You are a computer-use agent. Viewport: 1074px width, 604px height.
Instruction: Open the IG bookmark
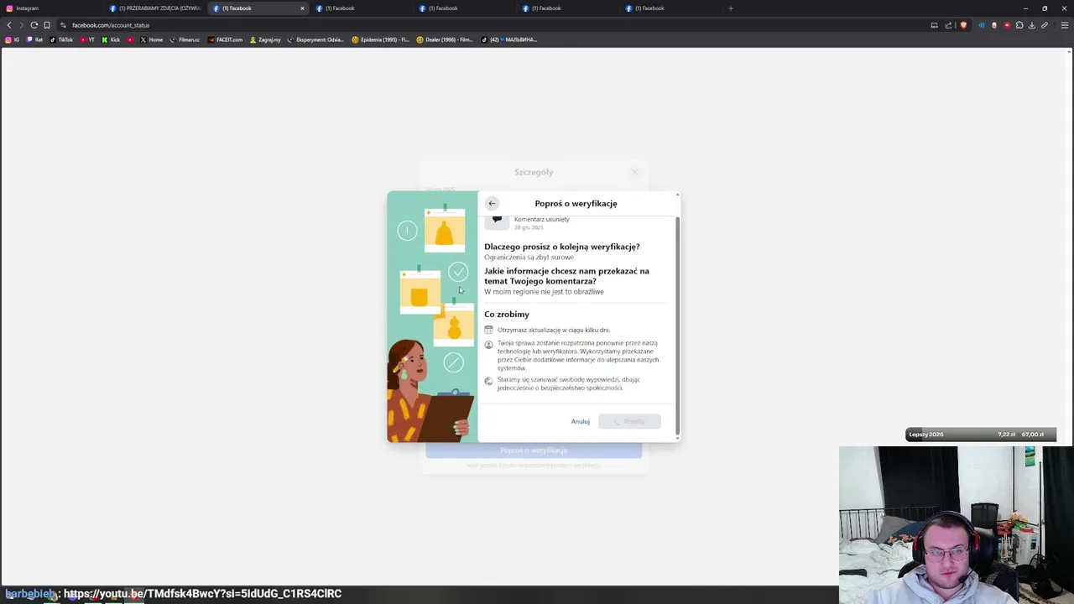[13, 39]
